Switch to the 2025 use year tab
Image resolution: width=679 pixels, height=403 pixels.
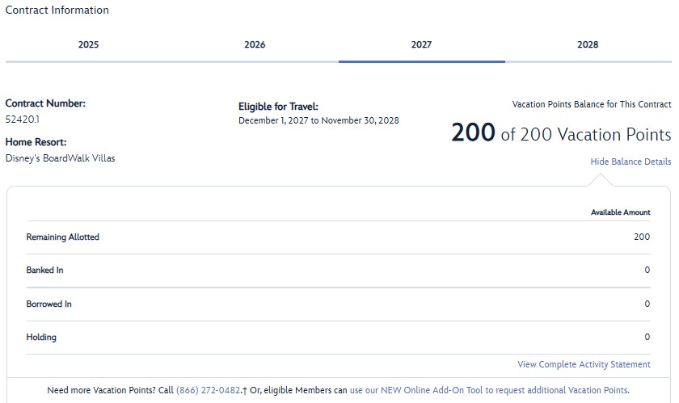click(89, 44)
